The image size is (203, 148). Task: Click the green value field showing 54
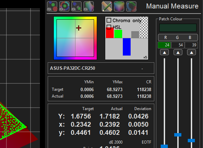(178, 45)
